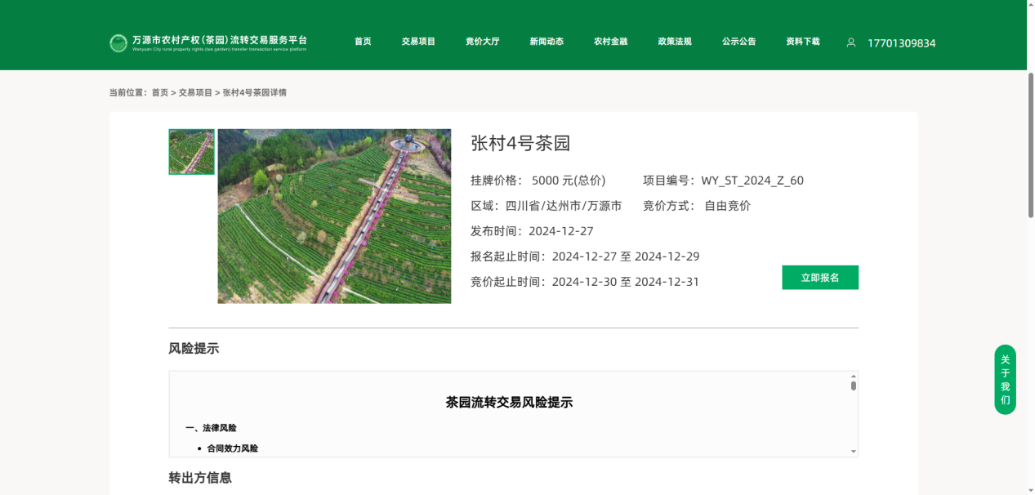The image size is (1035, 495).
Task: Open the 政策法规 menu
Action: [x=675, y=42]
